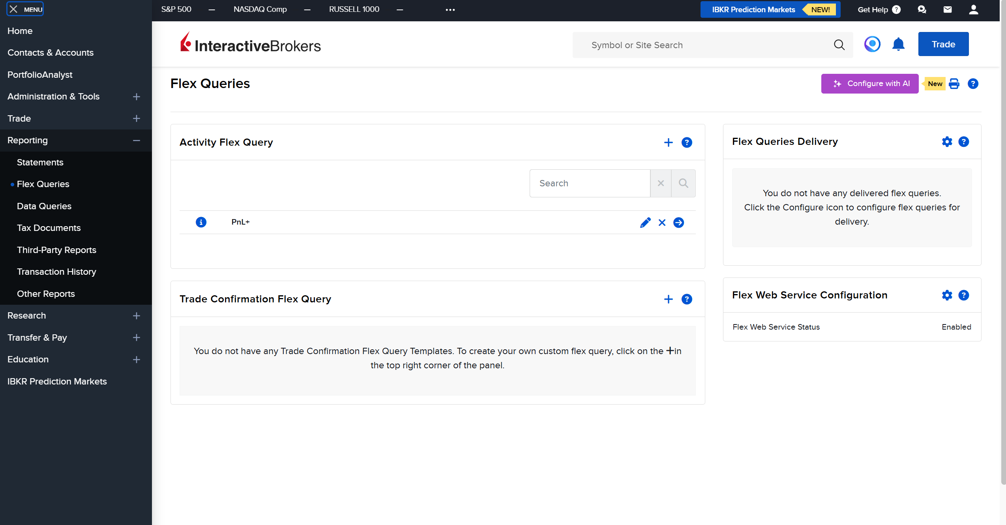Click Get Help link
The width and height of the screenshot is (1006, 525).
(x=873, y=9)
